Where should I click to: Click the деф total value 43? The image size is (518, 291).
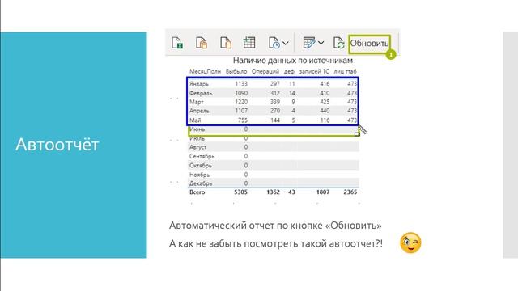pos(291,192)
